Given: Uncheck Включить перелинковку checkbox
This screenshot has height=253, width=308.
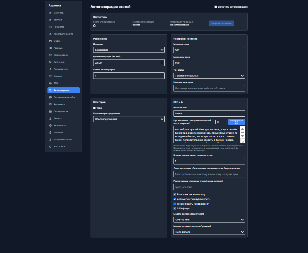Looking at the screenshot, I should pyautogui.click(x=175, y=194).
